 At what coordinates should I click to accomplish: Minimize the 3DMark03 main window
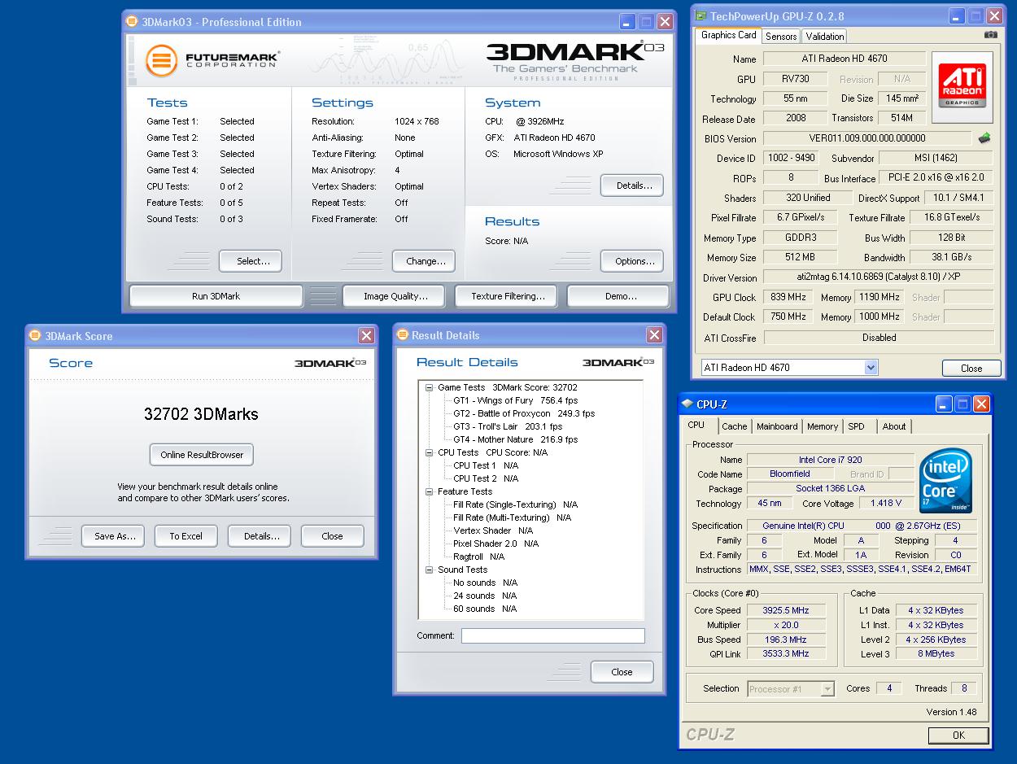[627, 22]
